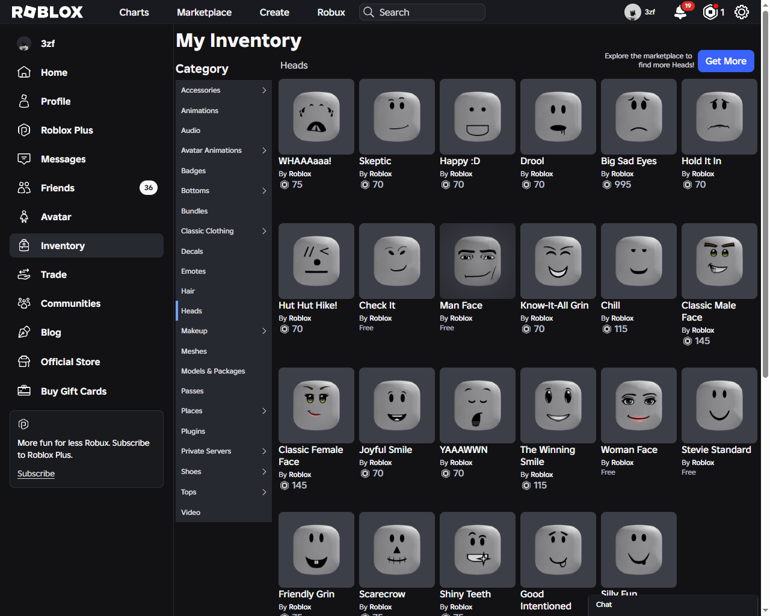
Task: Open the Robux balance icon
Action: click(x=710, y=12)
